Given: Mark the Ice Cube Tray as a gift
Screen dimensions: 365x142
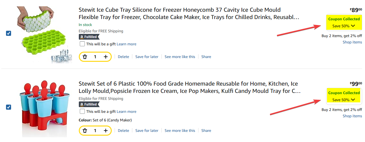Looking at the screenshot, I should (82, 44).
